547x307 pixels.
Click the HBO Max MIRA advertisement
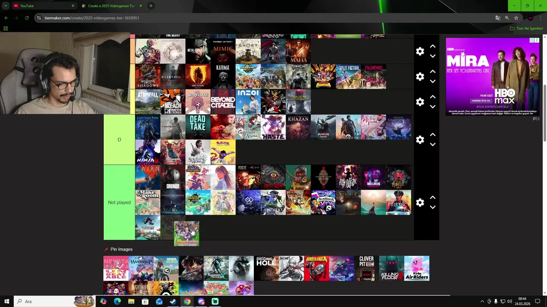tap(492, 76)
